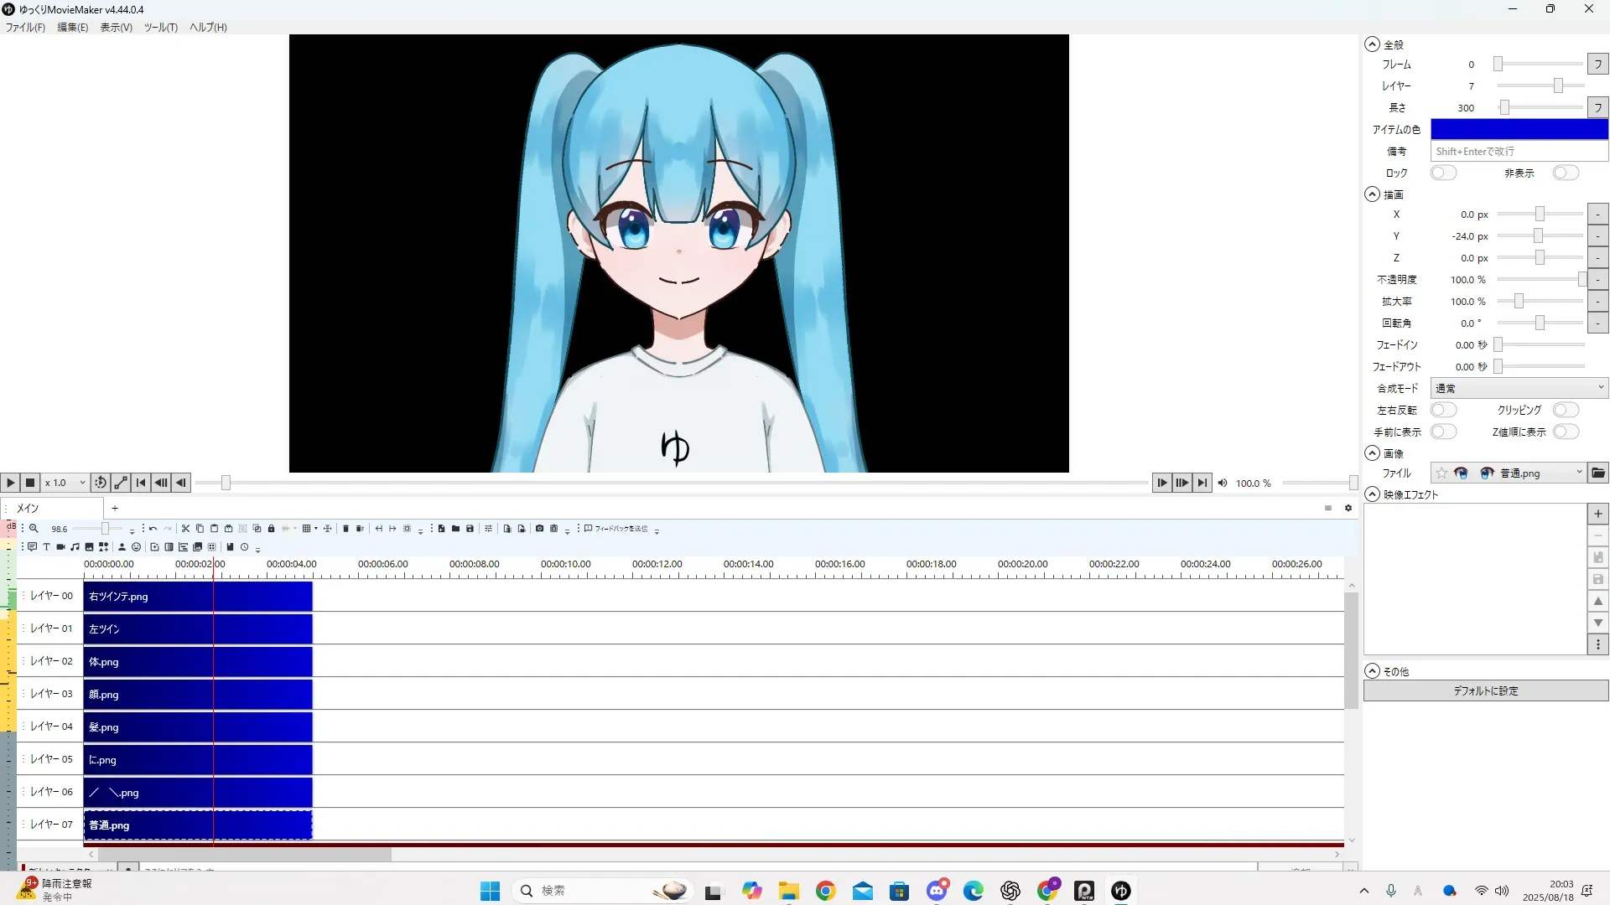1610x905 pixels.
Task: Open the 合成モード dropdown
Action: click(x=1519, y=388)
